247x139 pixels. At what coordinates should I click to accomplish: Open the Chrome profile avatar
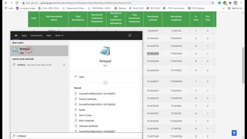click(x=235, y=3)
